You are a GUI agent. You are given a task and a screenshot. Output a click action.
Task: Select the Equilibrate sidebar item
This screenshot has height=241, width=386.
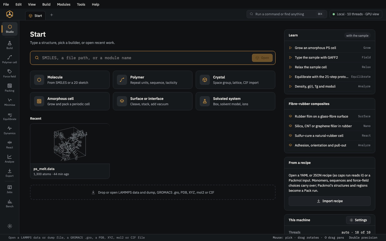pyautogui.click(x=10, y=116)
